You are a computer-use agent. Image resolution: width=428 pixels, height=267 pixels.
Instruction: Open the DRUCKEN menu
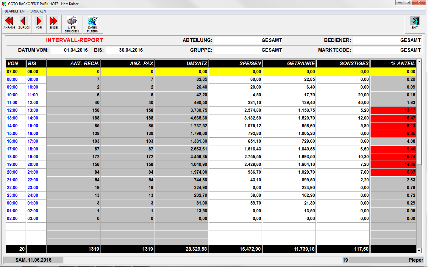38,11
